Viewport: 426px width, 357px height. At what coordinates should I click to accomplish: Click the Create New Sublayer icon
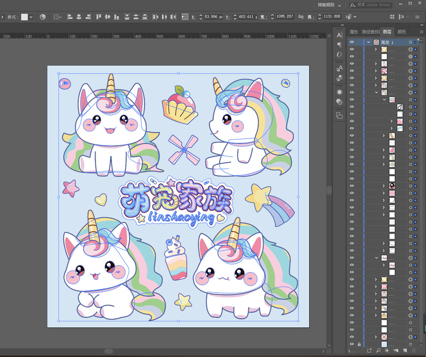click(x=396, y=350)
